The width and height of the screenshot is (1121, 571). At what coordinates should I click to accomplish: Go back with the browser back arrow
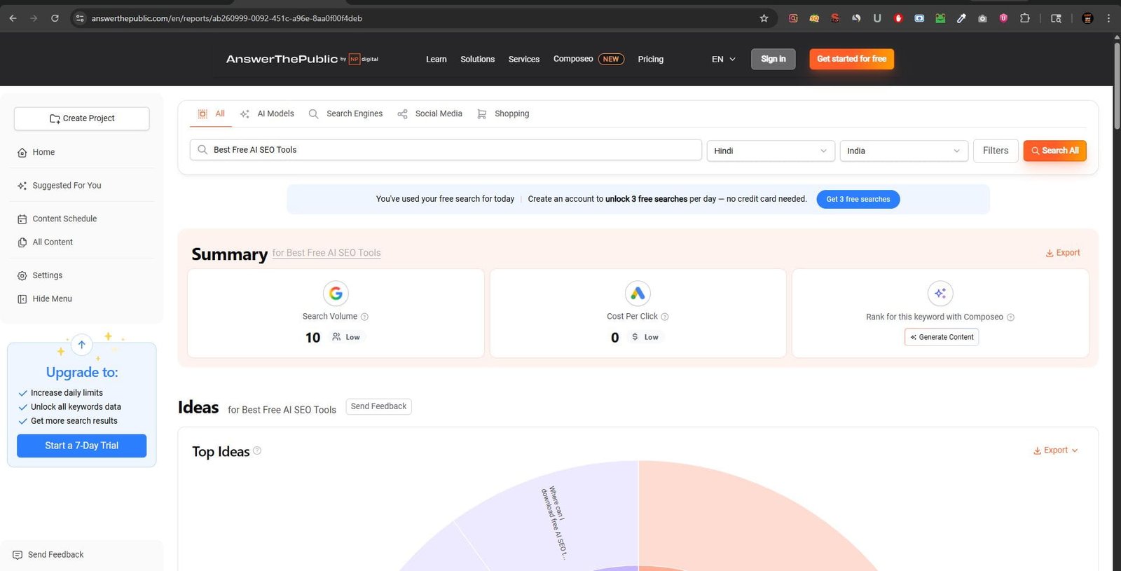coord(13,18)
